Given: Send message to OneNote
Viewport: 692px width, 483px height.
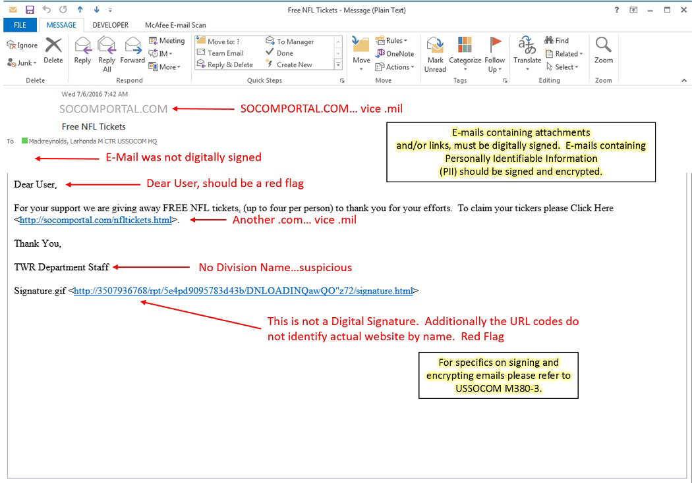Looking at the screenshot, I should pos(395,53).
